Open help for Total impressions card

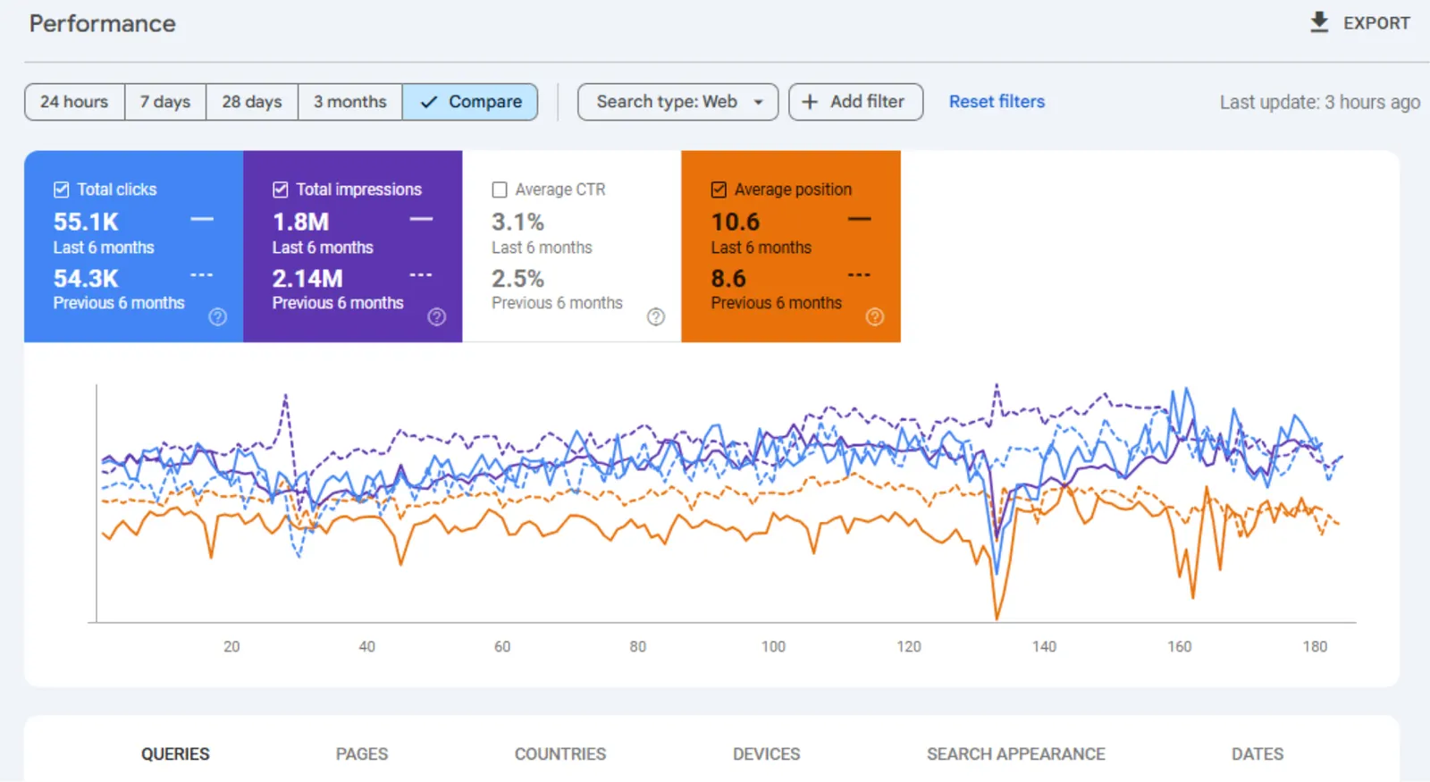click(436, 316)
